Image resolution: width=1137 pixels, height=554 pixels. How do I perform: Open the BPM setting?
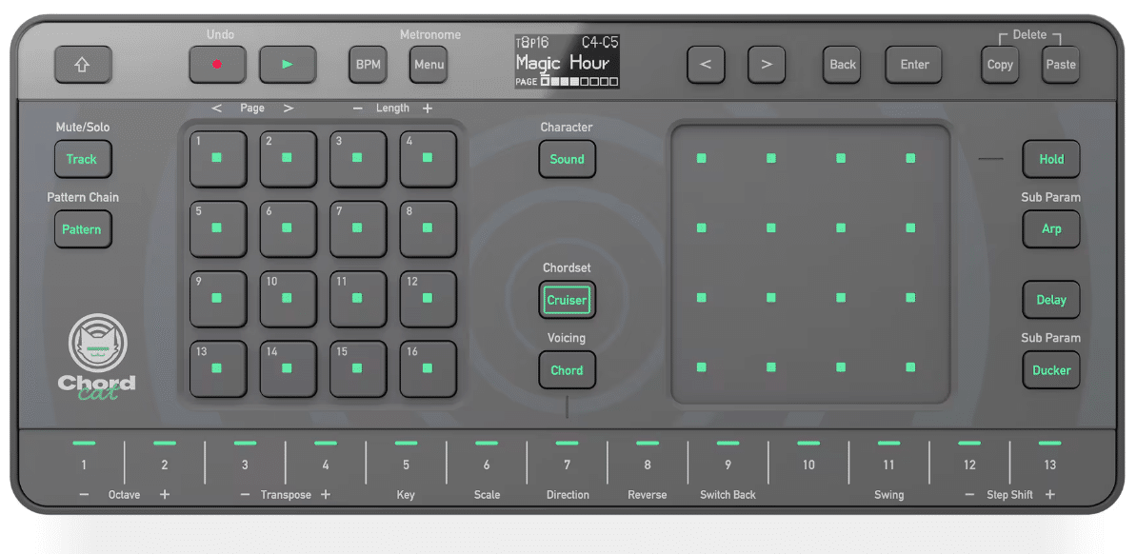tap(368, 65)
